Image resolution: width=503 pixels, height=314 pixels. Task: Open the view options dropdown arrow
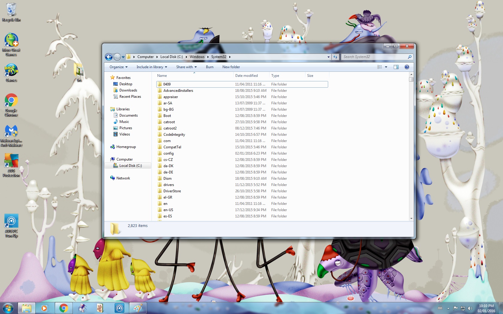tap(386, 67)
